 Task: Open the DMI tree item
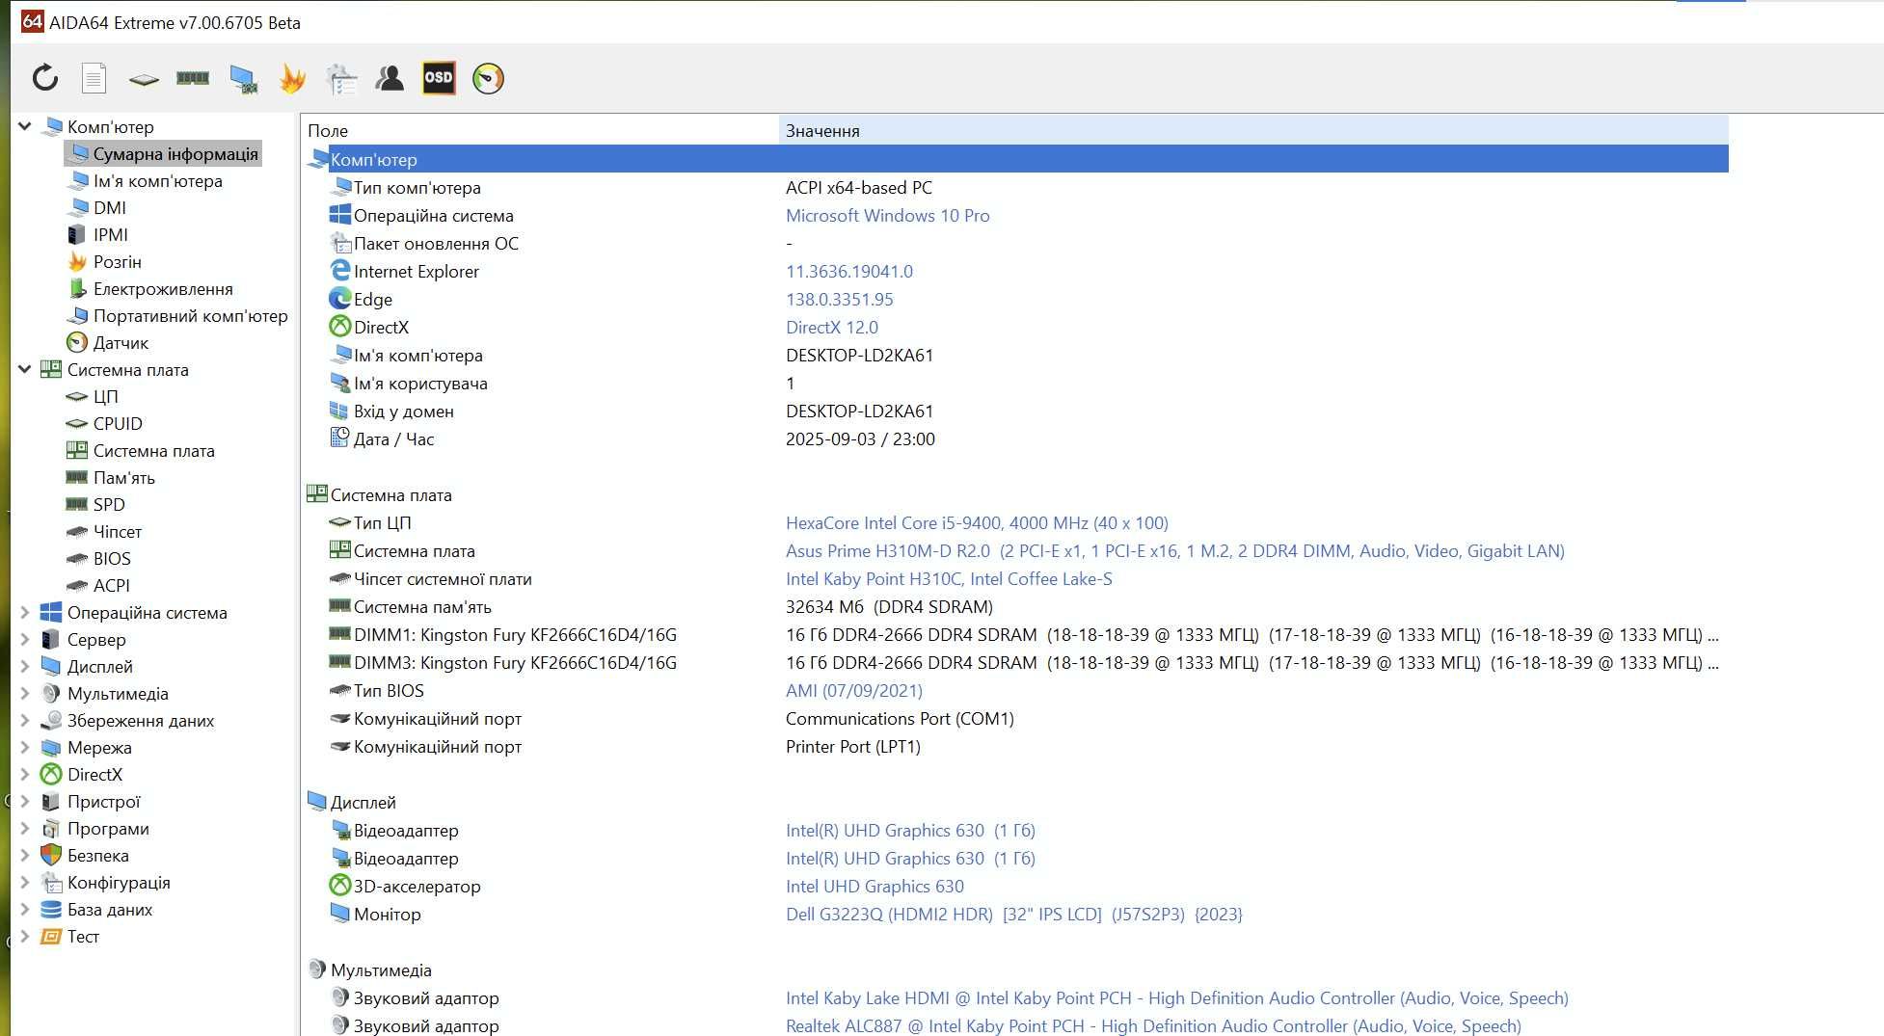[110, 208]
